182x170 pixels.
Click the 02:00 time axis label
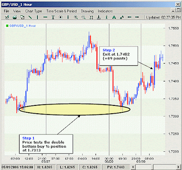15,159
